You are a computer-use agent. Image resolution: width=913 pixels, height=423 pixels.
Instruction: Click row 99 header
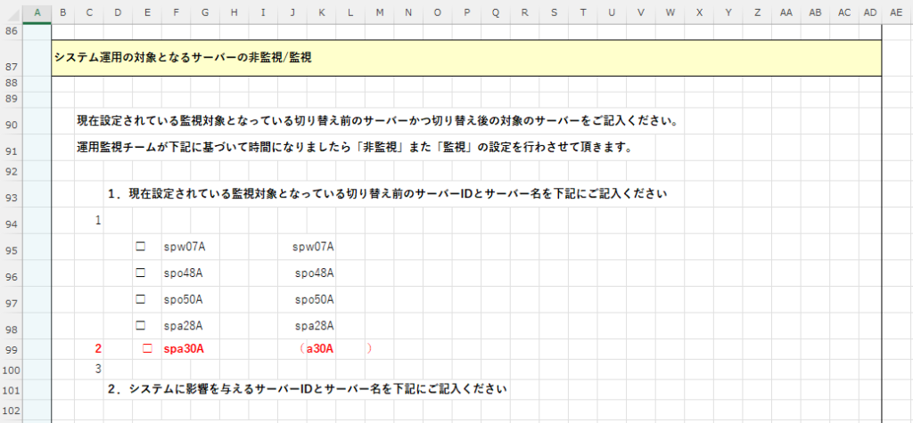click(12, 349)
